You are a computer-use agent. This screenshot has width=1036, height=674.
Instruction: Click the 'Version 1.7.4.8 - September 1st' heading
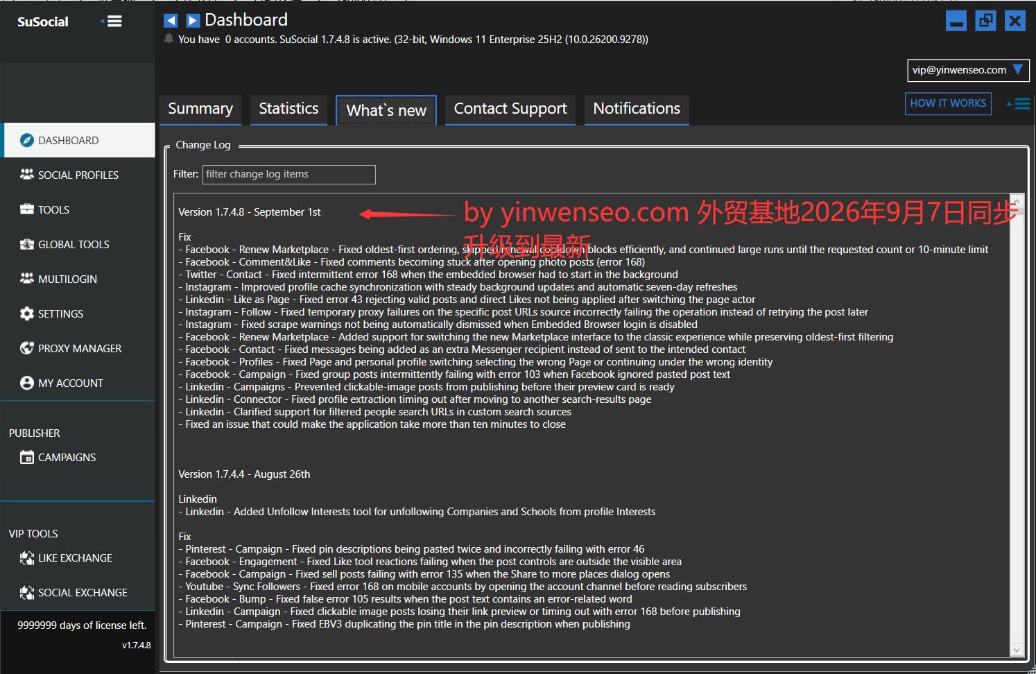(250, 212)
